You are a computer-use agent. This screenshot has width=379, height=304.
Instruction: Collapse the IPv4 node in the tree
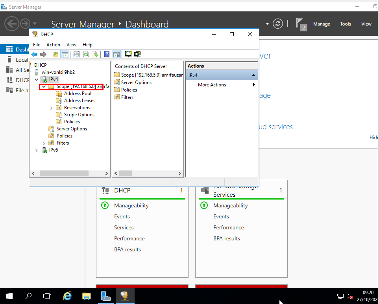pyautogui.click(x=37, y=79)
